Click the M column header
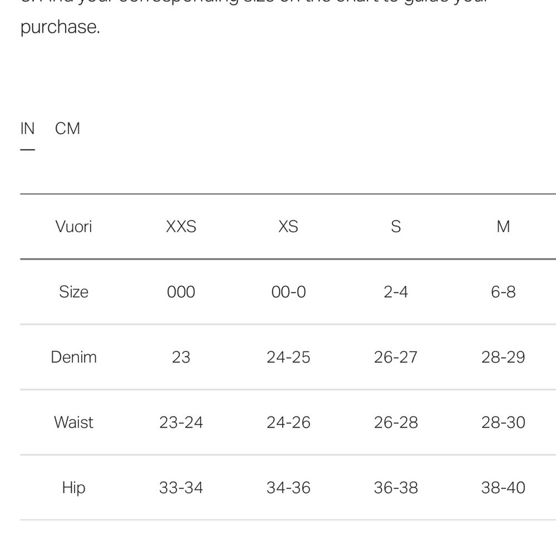Viewport: 556px width, 556px height. point(503,227)
